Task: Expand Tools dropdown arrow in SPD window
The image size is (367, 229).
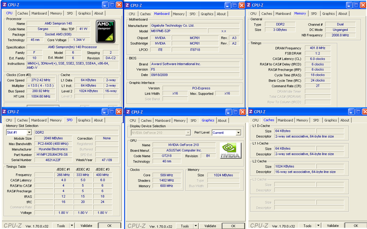Action: coord(72,226)
